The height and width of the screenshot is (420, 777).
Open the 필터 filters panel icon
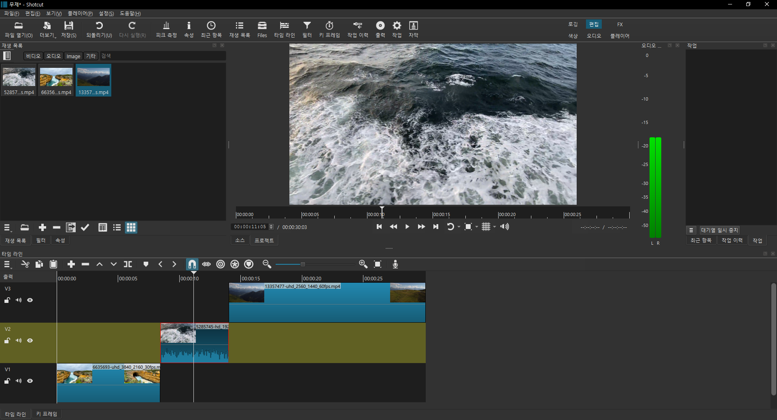(x=307, y=29)
